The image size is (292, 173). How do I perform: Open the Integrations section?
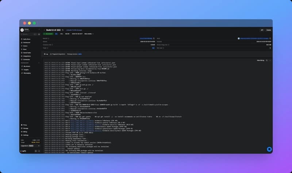(27, 56)
